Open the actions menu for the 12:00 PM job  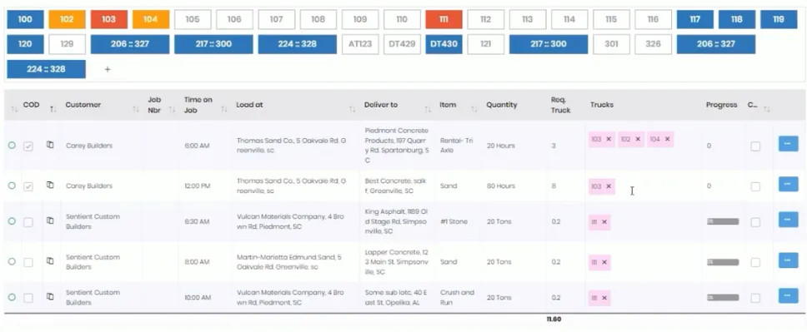point(788,184)
